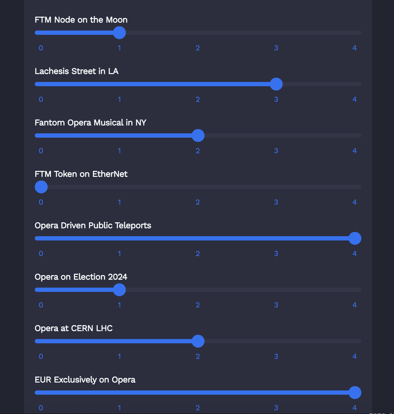Click the FTM Token on EtherNet slider handle
The height and width of the screenshot is (414, 394).
(x=41, y=187)
